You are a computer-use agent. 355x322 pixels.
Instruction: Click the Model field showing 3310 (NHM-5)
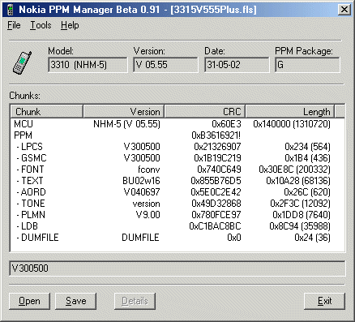click(88, 65)
